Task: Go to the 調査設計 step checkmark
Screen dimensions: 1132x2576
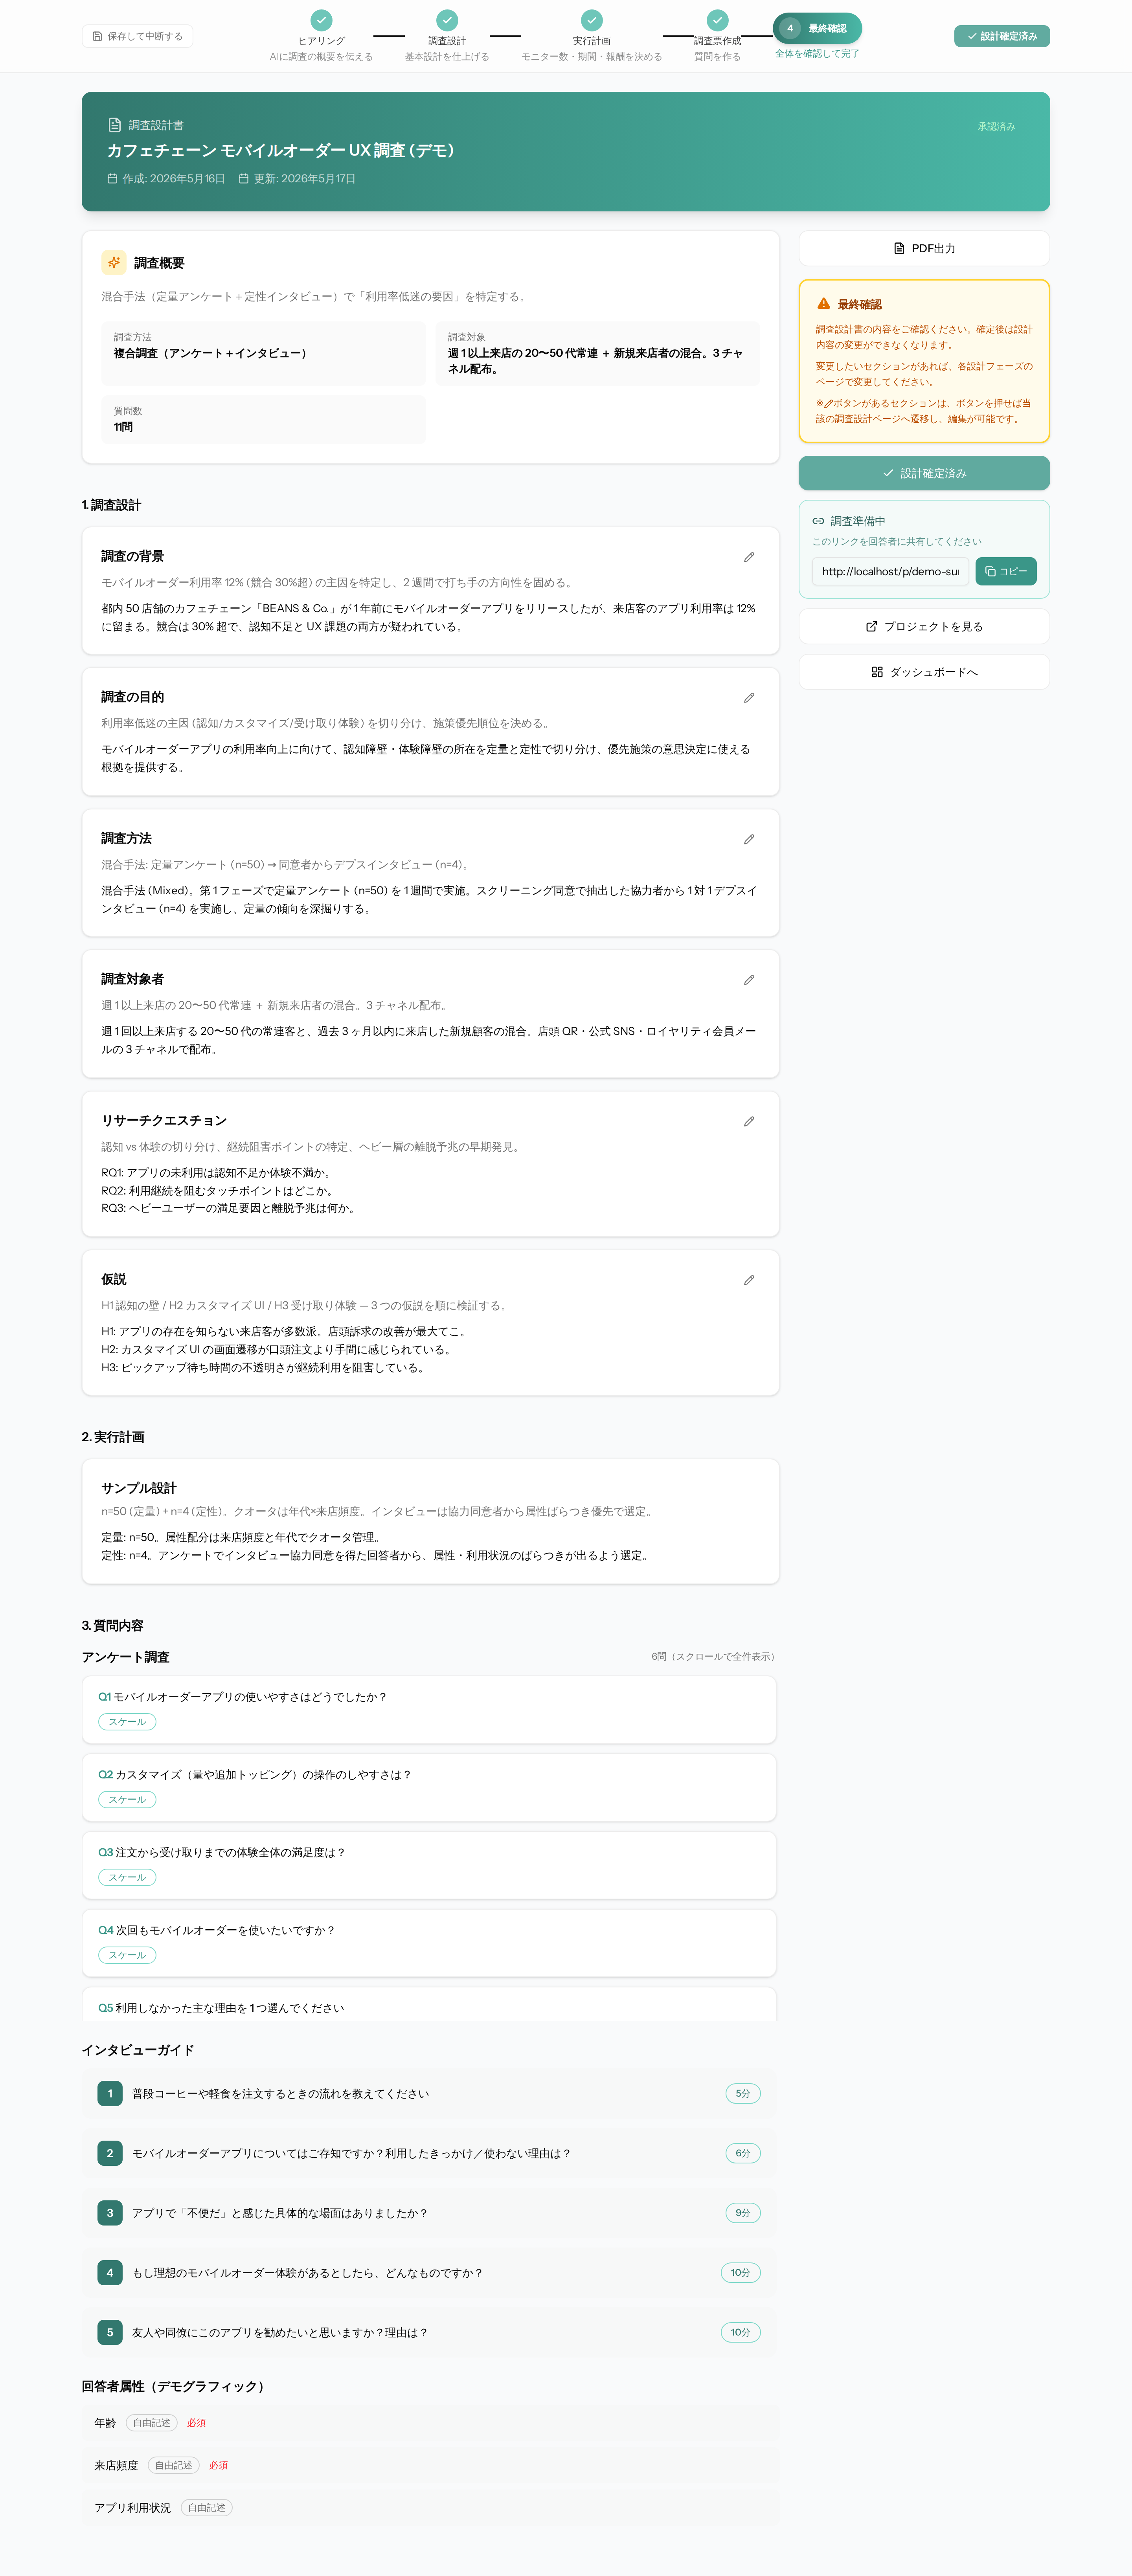Action: [x=447, y=20]
